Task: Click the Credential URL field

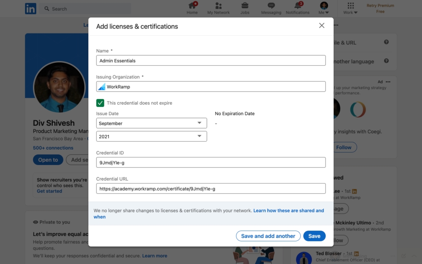Action: tap(211, 189)
